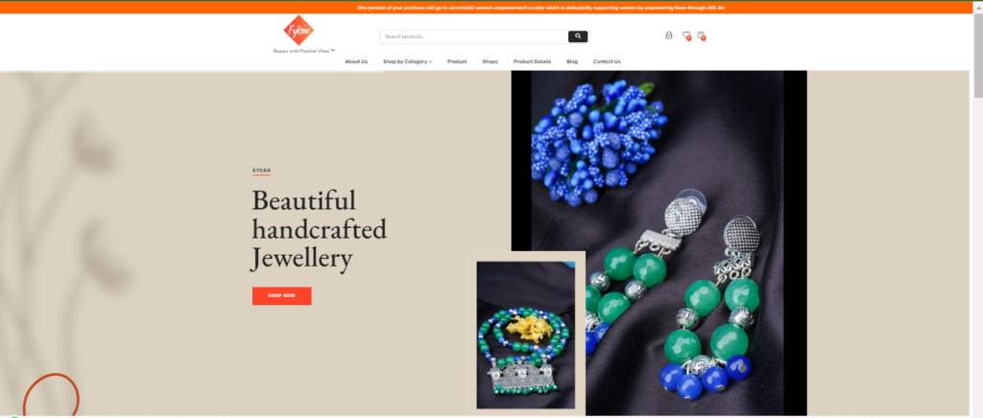983x418 pixels.
Task: Expand the Shop by Category dropdown
Action: click(407, 61)
